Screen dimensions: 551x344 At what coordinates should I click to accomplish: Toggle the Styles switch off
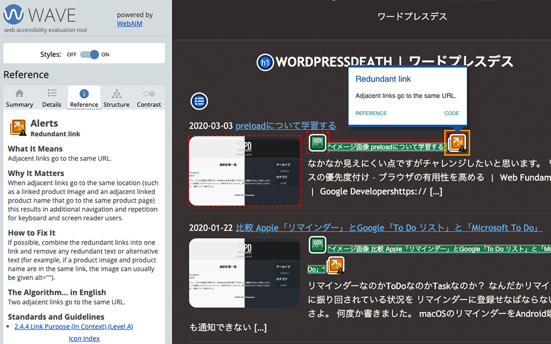(90, 54)
